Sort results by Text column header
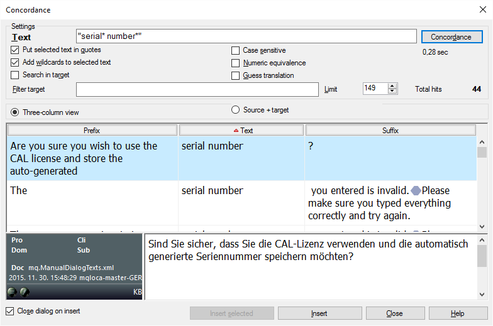 pos(241,131)
